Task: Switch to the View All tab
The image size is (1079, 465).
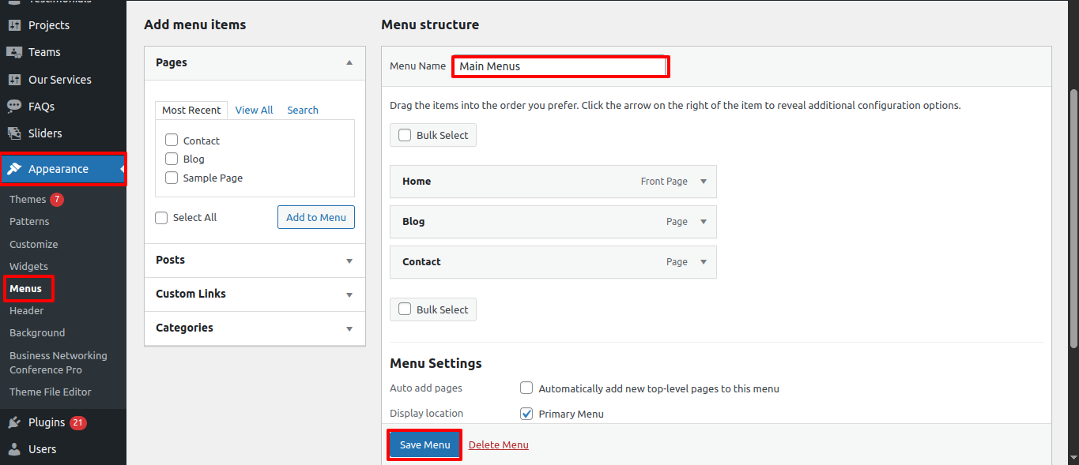Action: point(254,110)
